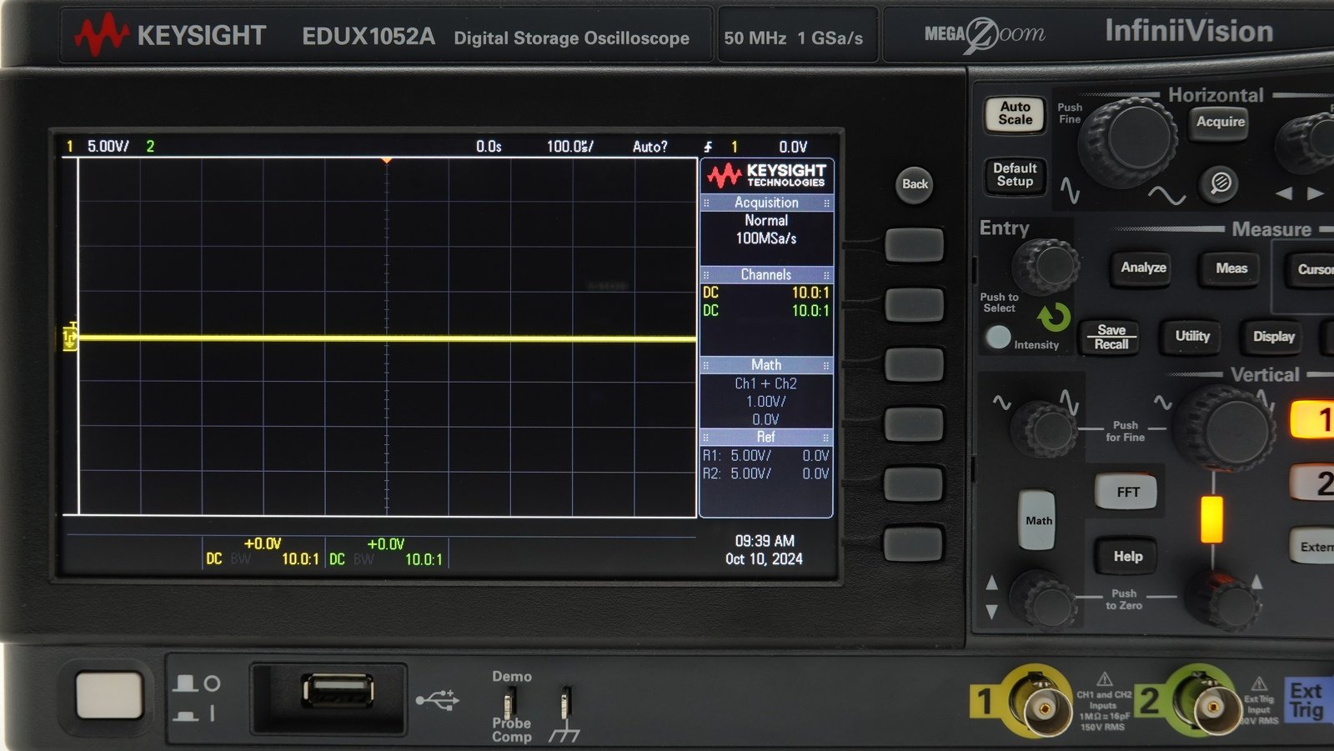The height and width of the screenshot is (751, 1334).
Task: Tap the left arrow under horizontal position knob
Action: click(1284, 193)
